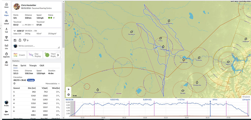Click the Tocumwal Soaring Centre text
Screen dimensions: 251x120
click(x=42, y=8)
